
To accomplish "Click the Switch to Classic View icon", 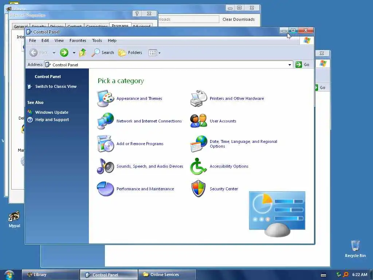I will [30, 87].
